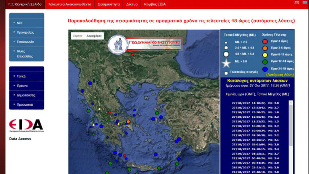Click the catalog list scrollbar thumb
The width and height of the screenshot is (309, 174).
pos(291,125)
